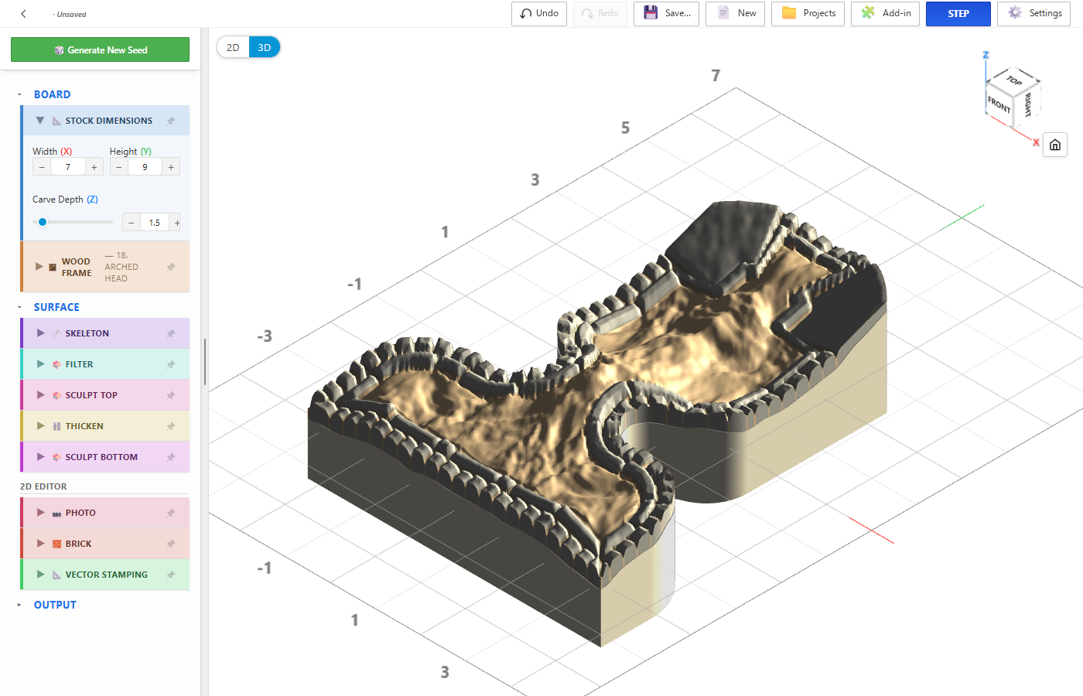Pin the Vector Stamping panel
Image resolution: width=1083 pixels, height=696 pixels.
171,575
